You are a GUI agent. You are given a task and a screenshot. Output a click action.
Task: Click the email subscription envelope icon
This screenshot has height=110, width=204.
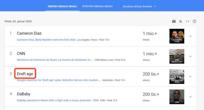click(x=174, y=21)
